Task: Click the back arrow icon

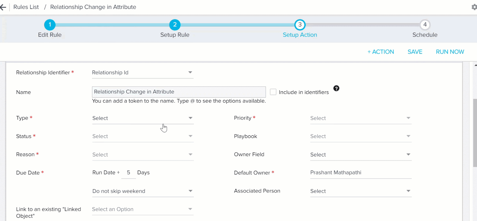Action: [3, 7]
